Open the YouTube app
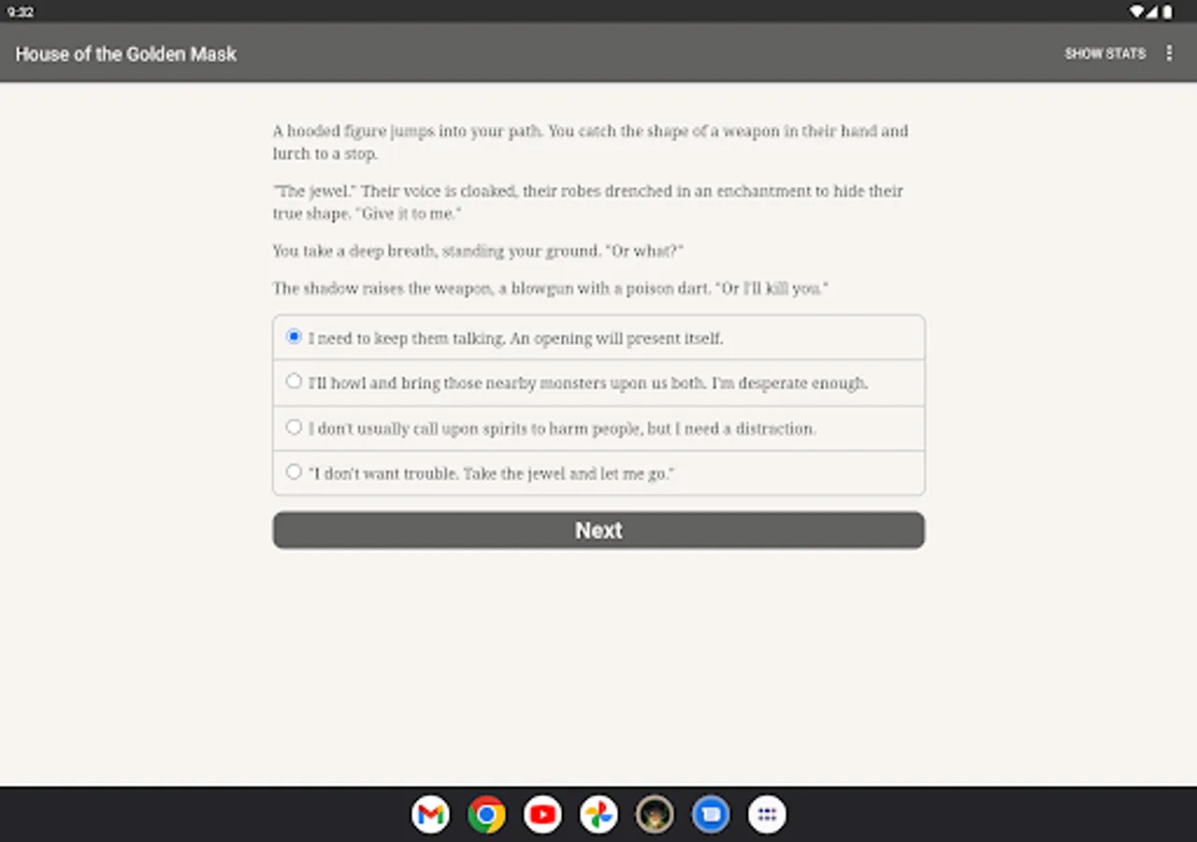Image resolution: width=1197 pixels, height=842 pixels. pyautogui.click(x=542, y=814)
